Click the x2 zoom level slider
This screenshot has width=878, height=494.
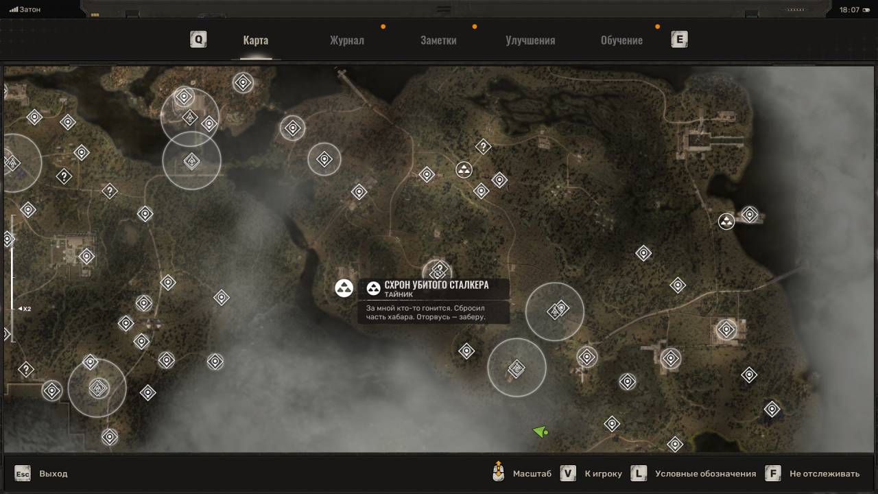coord(13,309)
